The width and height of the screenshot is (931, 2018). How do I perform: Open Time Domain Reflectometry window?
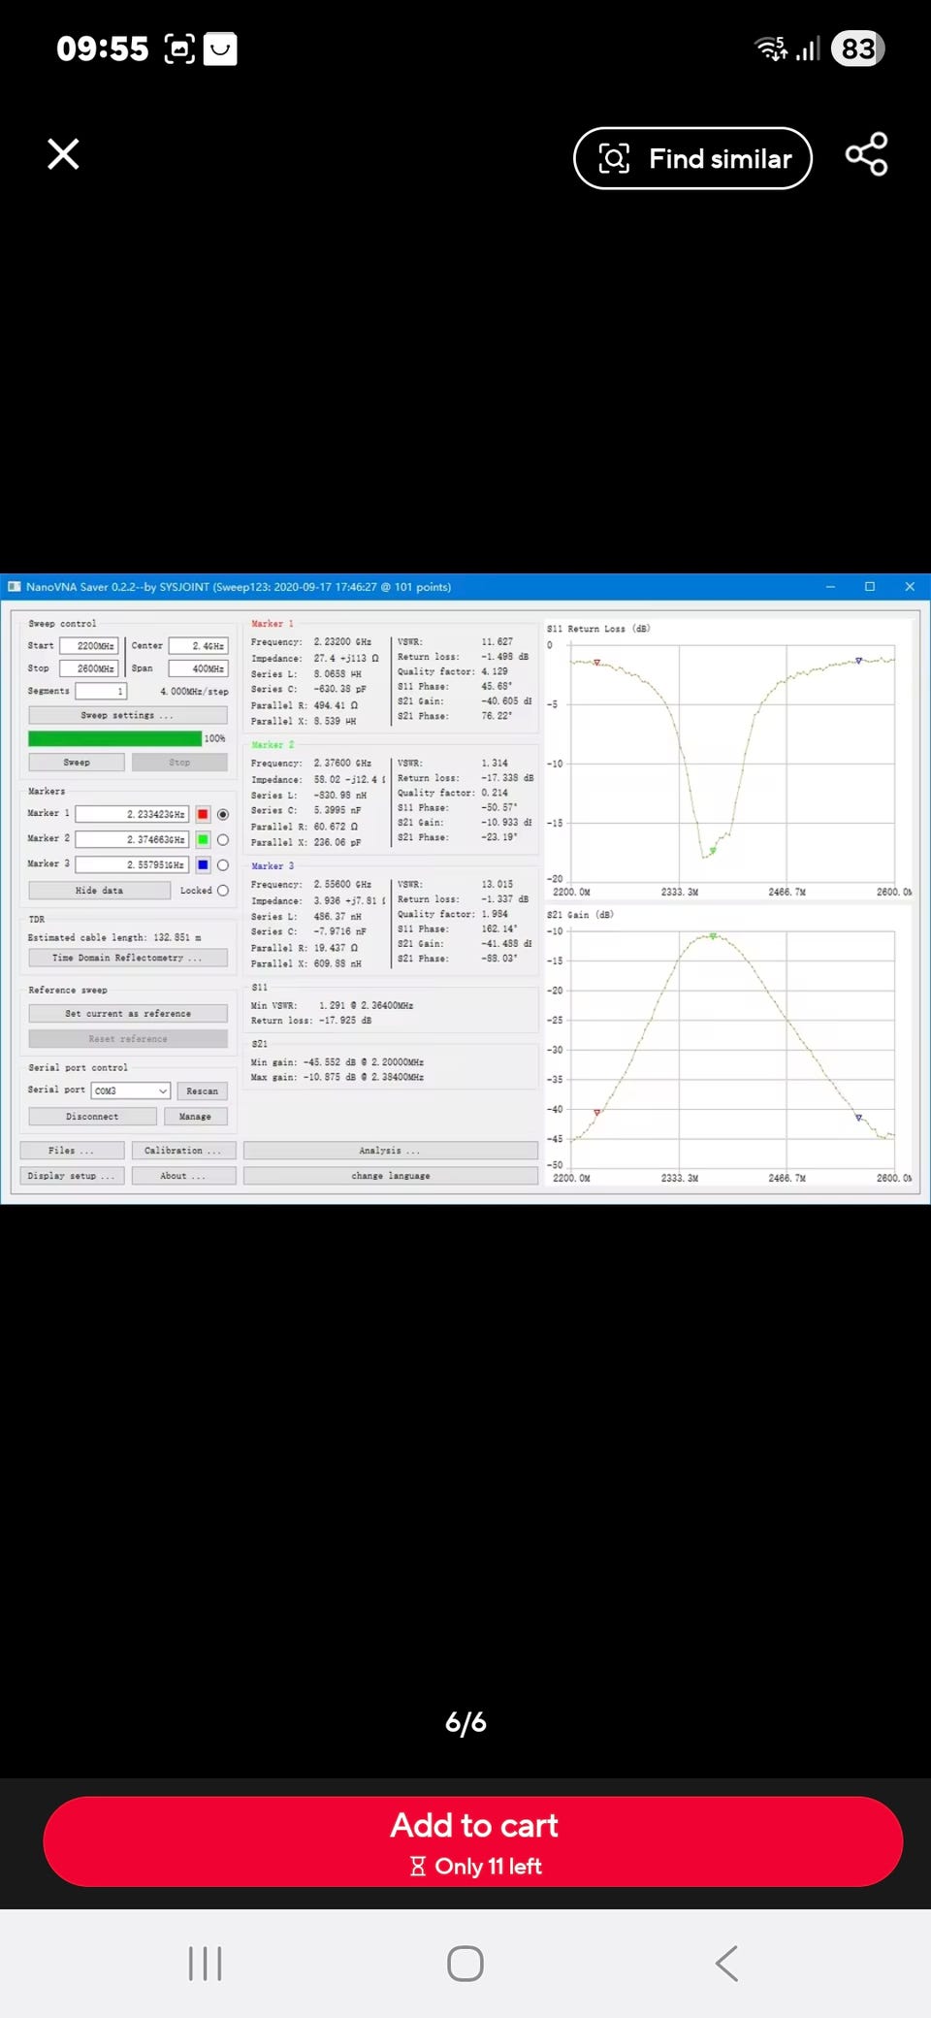click(x=128, y=958)
